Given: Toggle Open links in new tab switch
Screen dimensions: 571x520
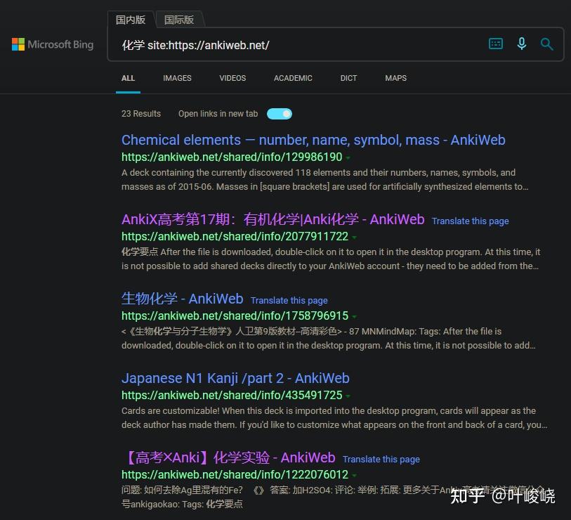Looking at the screenshot, I should coord(280,114).
